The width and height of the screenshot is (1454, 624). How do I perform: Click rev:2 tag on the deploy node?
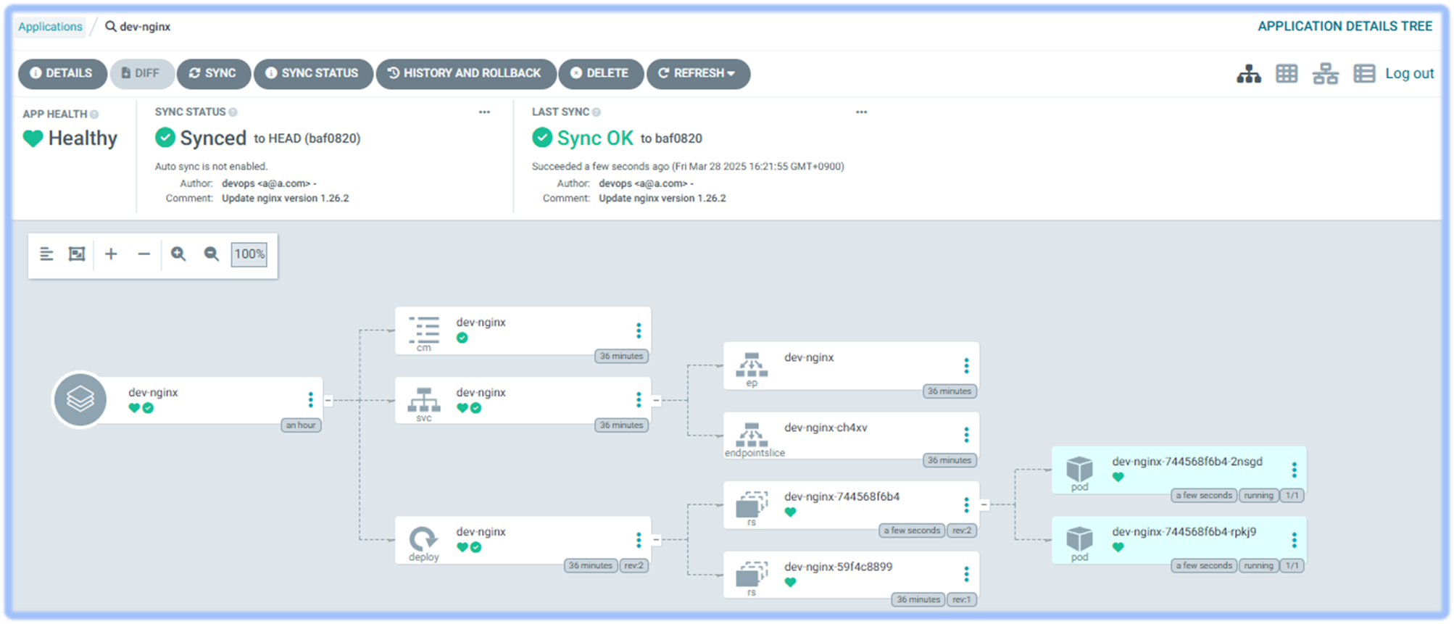click(634, 566)
